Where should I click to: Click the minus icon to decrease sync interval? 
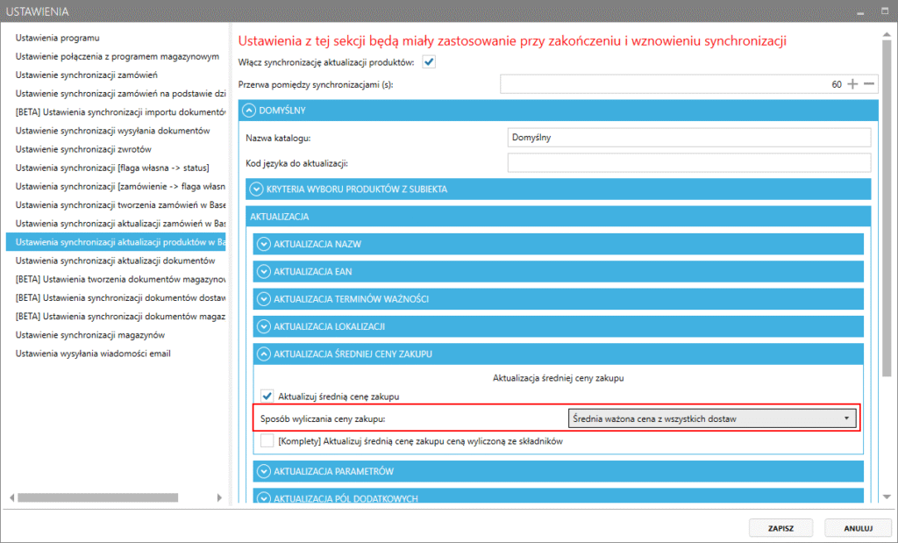point(869,84)
